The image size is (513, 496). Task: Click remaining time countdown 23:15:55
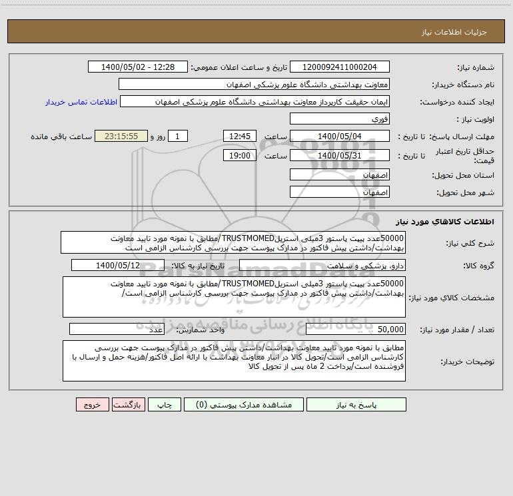pyautogui.click(x=121, y=136)
